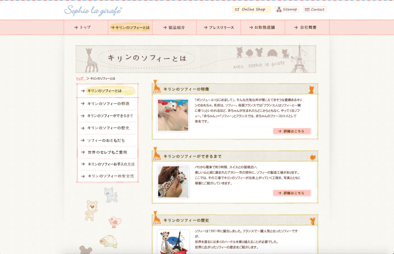Open the お取扱店舗 nav item
The image size is (394, 254).
click(x=262, y=27)
